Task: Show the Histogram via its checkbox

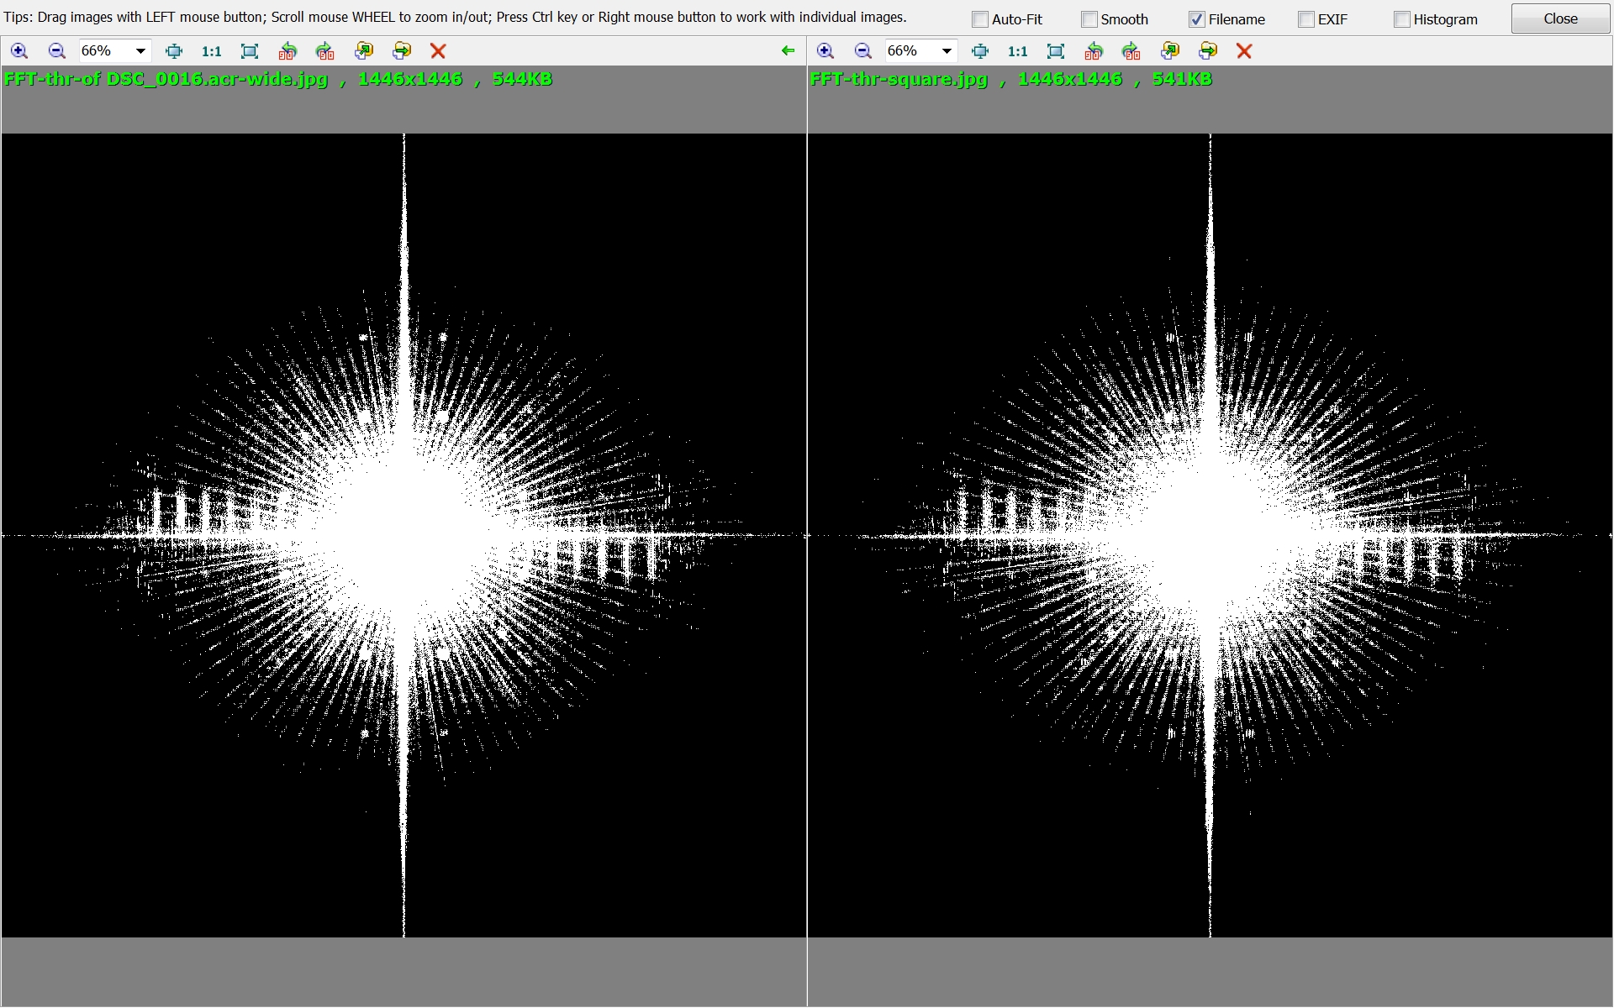Action: pyautogui.click(x=1401, y=19)
